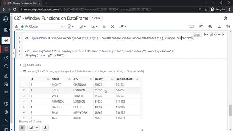This screenshot has width=233, height=131.
Task: Click the notebook title text
Action: 51,18
